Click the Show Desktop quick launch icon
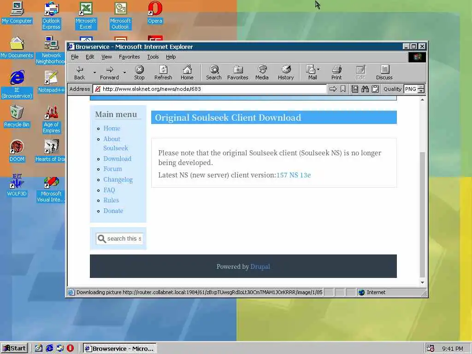472x354 pixels. 39,348
